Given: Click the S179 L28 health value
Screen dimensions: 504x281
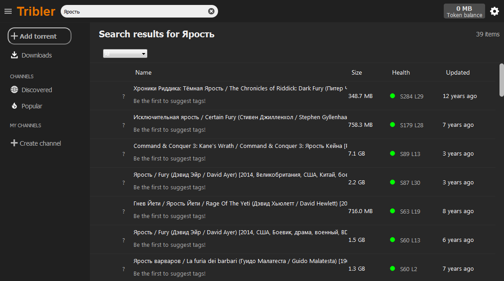Looking at the screenshot, I should pos(411,125).
